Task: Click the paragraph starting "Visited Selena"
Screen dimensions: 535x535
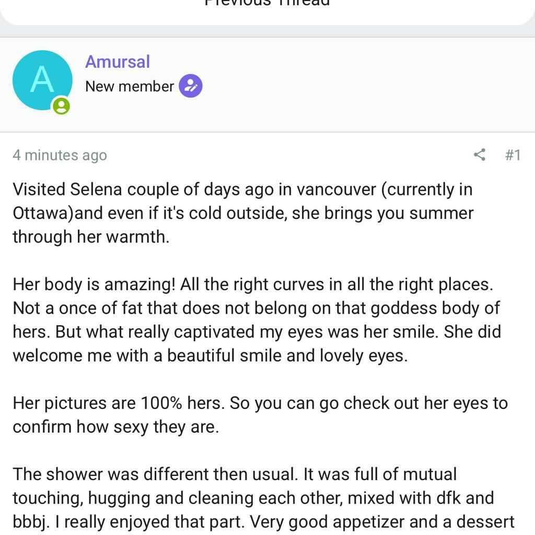Action: 242,213
